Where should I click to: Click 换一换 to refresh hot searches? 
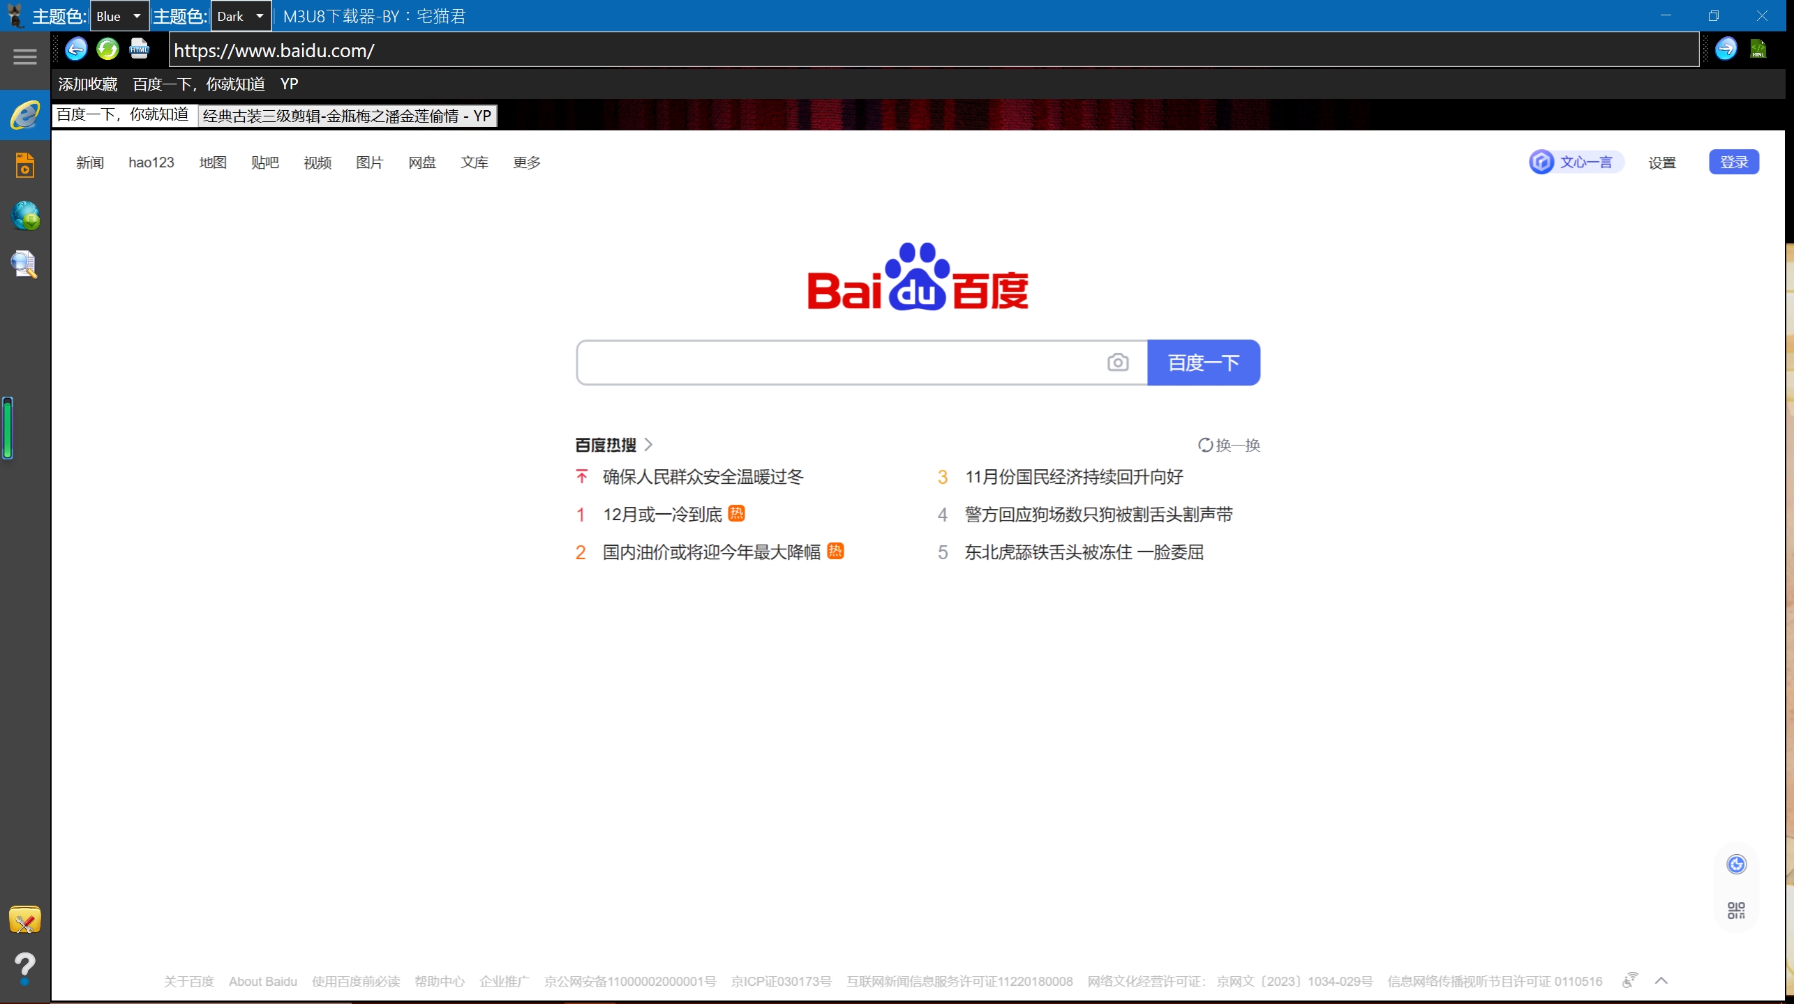coord(1229,445)
